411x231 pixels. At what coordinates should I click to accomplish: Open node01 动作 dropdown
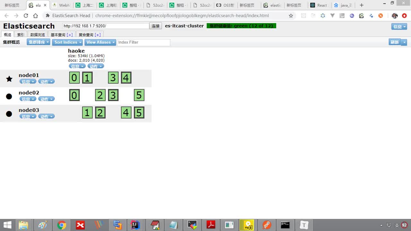(47, 82)
